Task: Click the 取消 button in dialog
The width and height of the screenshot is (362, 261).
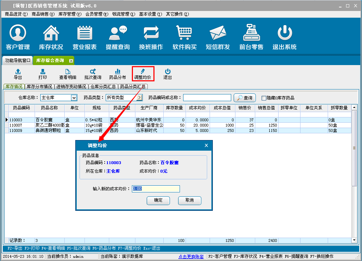Action: coord(190,200)
